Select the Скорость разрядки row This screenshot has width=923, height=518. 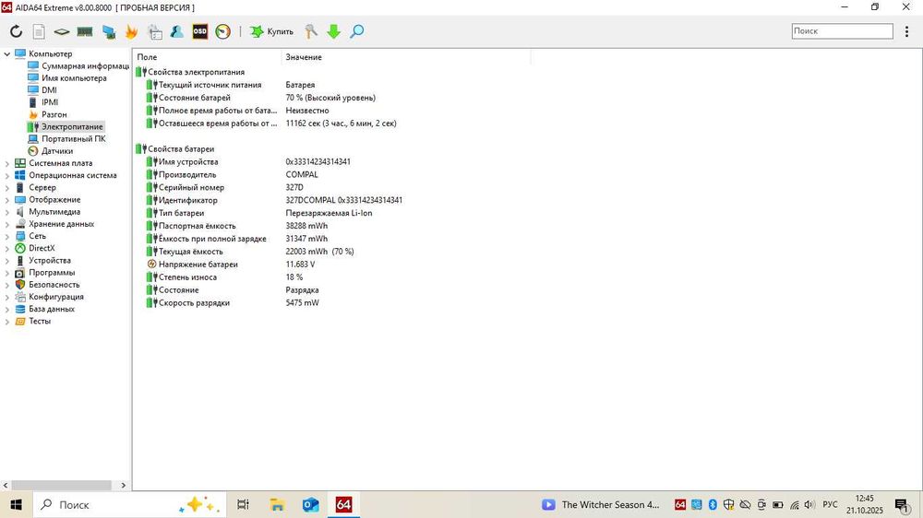(332, 303)
